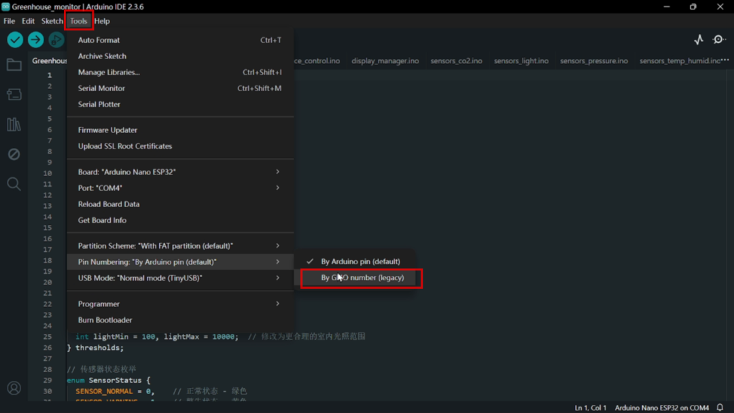
Task: Click line number 29 in the gutter
Action: (48, 380)
